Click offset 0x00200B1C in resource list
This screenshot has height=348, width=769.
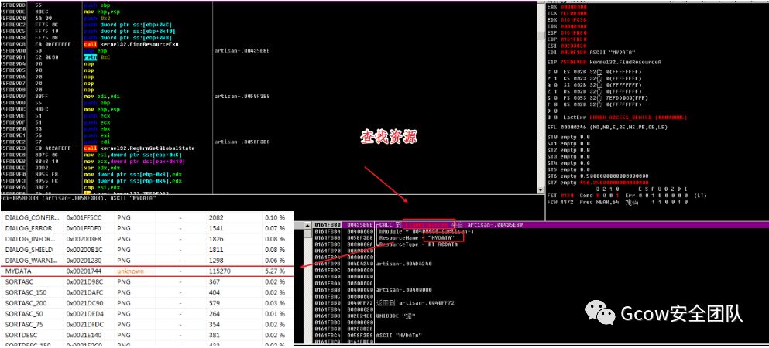[84, 250]
